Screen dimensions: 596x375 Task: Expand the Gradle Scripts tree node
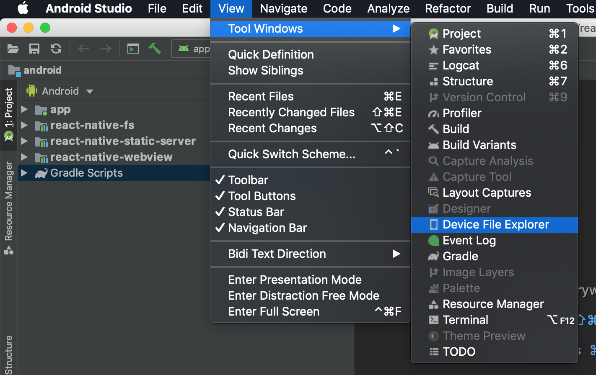click(x=24, y=173)
